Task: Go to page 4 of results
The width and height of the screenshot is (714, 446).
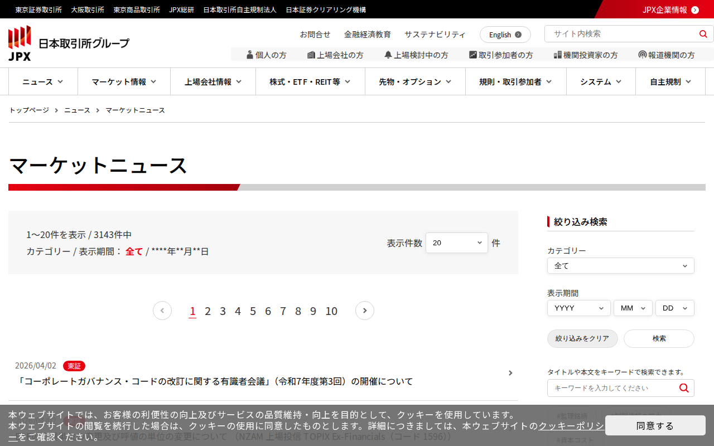Action: 238,311
